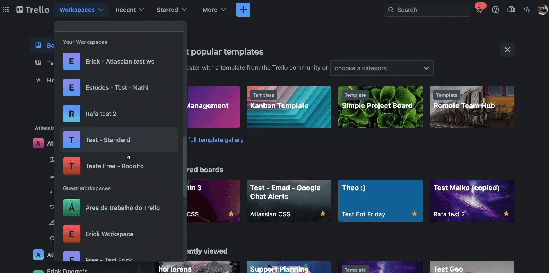549x273 pixels.
Task: Select Erick Workspace guest workspace
Action: coord(119,234)
